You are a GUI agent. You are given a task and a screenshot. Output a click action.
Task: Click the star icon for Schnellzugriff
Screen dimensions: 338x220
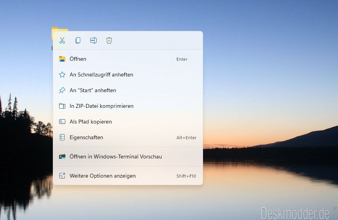(x=62, y=75)
